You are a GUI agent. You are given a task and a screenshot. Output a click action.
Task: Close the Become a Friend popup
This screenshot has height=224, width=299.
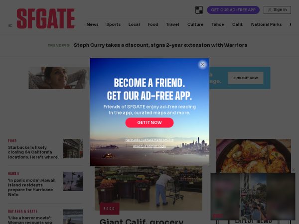[x=202, y=65]
